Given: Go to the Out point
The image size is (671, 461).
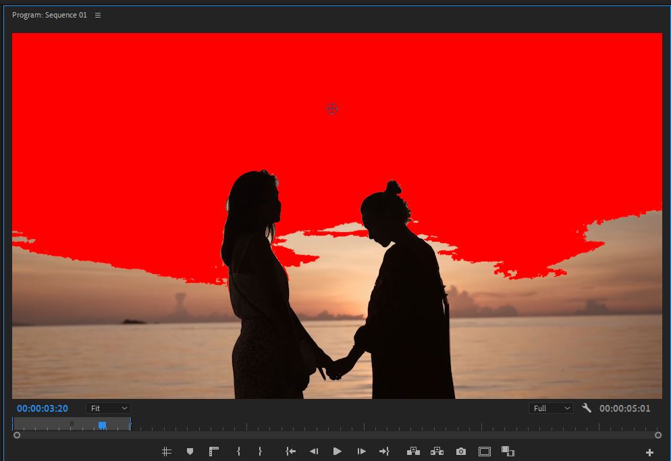Looking at the screenshot, I should click(x=384, y=451).
